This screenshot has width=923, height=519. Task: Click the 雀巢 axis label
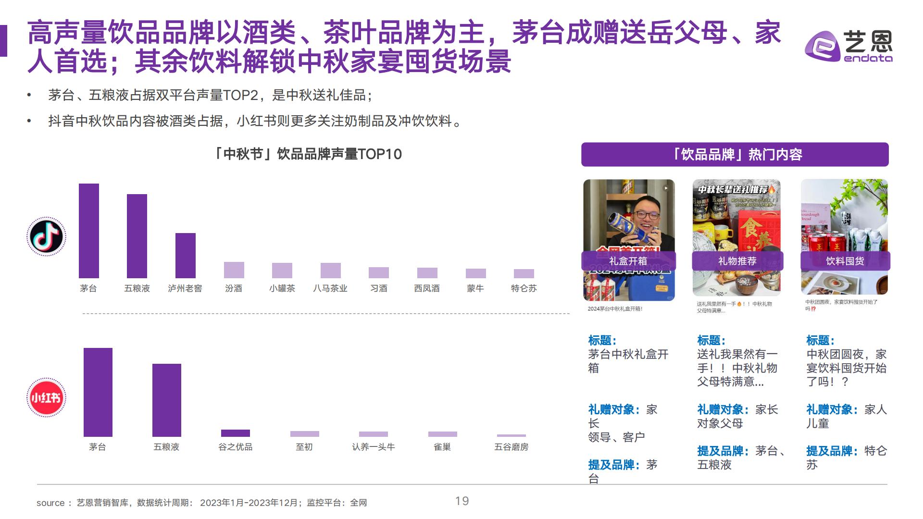pyautogui.click(x=442, y=447)
